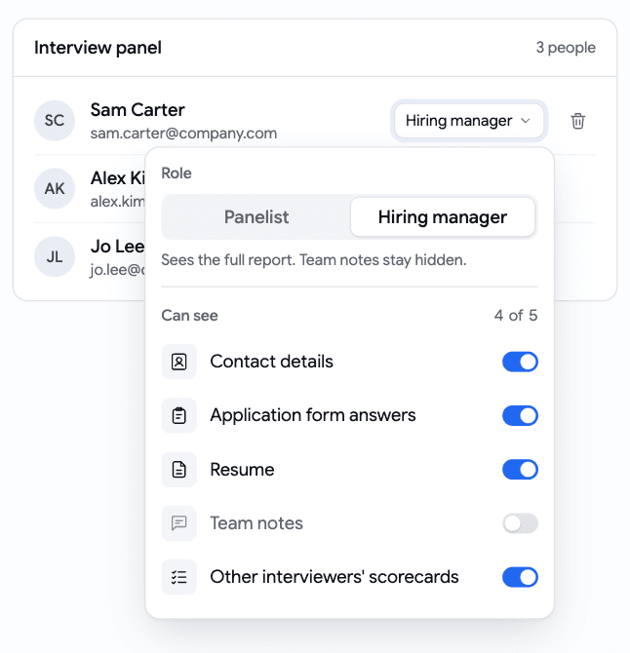Click Alex's AK avatar

(55, 189)
